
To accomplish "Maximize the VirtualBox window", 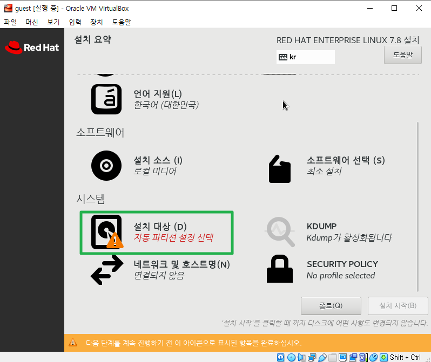I will coord(394,8).
